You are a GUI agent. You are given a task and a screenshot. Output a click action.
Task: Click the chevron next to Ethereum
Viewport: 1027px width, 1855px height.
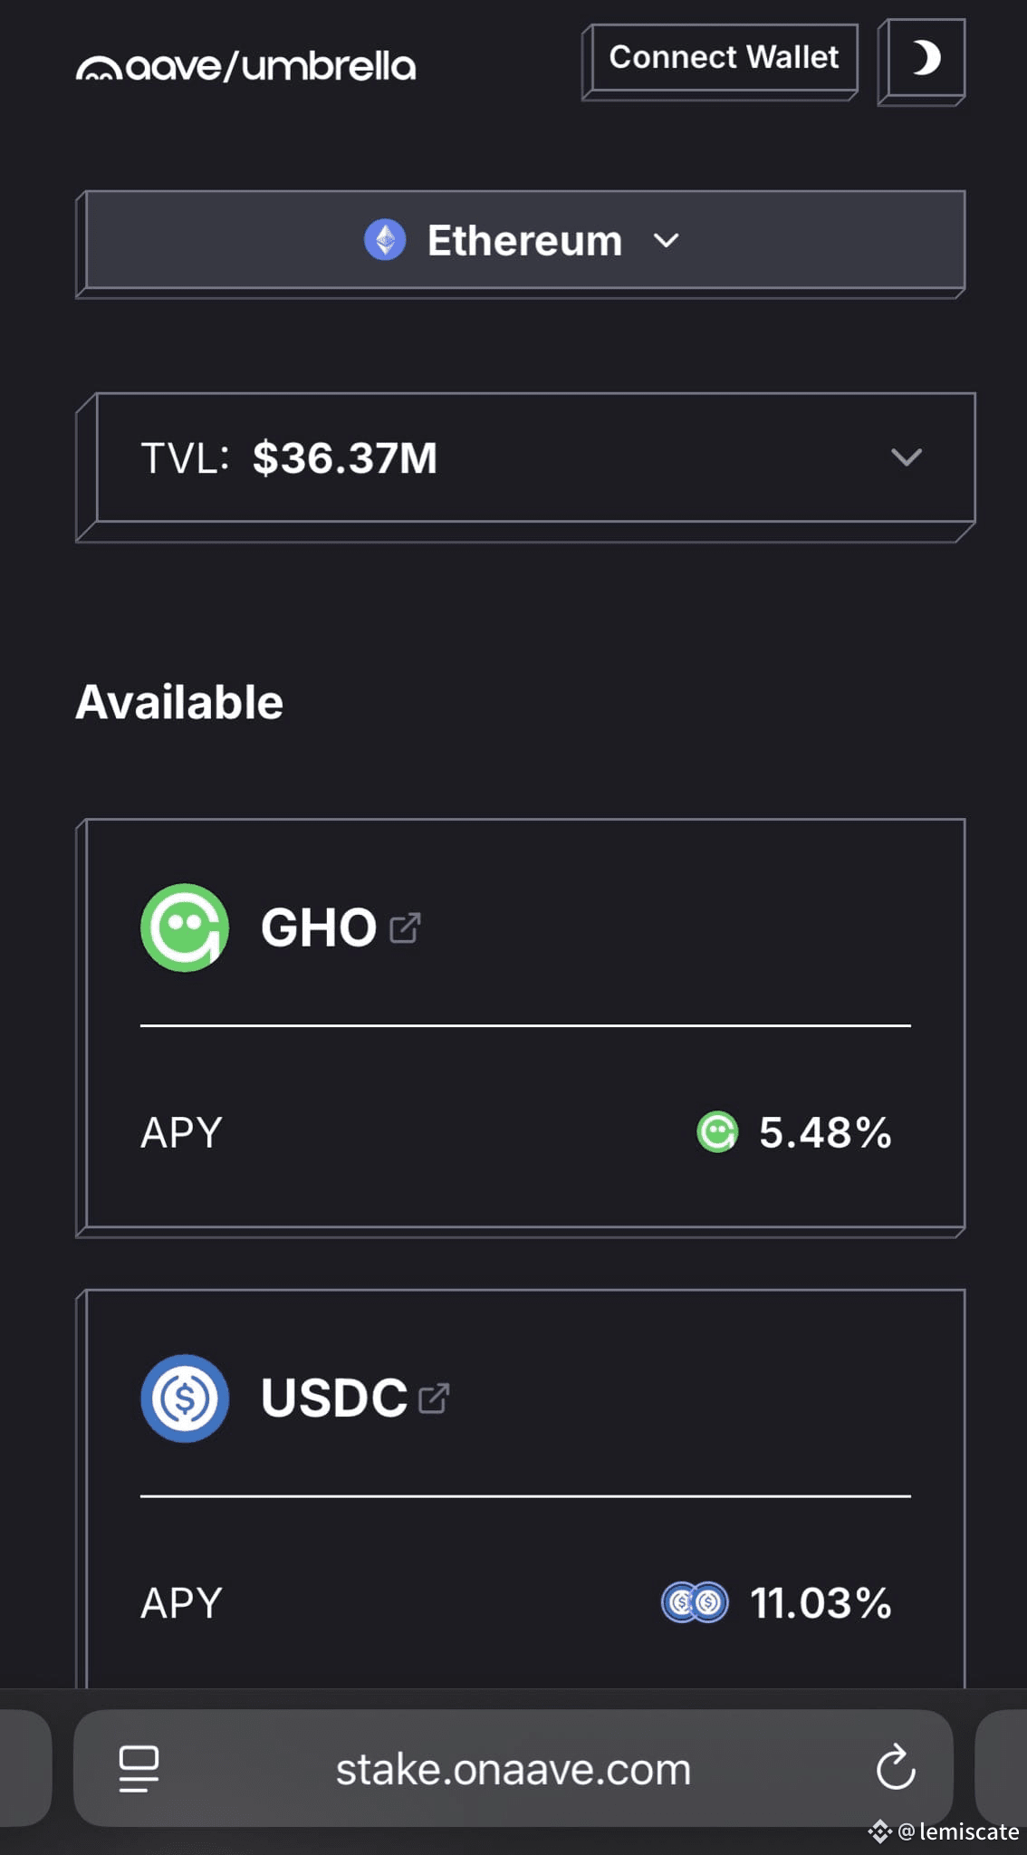tap(667, 241)
